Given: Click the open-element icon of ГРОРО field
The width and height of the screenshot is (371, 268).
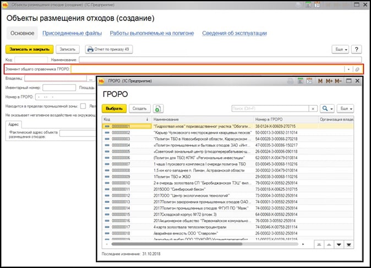Looking at the screenshot, I should coord(357,69).
